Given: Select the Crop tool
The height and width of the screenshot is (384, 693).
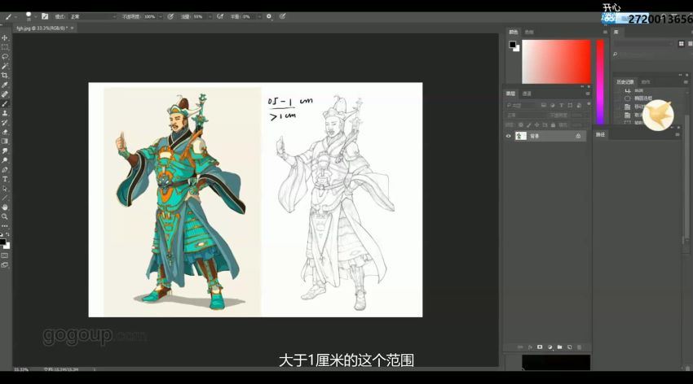Looking at the screenshot, I should (5, 76).
